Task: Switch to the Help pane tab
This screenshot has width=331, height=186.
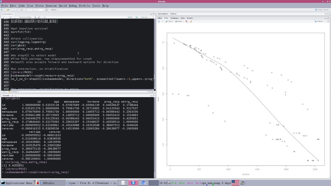Action: tap(183, 18)
